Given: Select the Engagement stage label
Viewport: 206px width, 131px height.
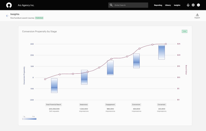Looking at the screenshot, I should [110, 105].
